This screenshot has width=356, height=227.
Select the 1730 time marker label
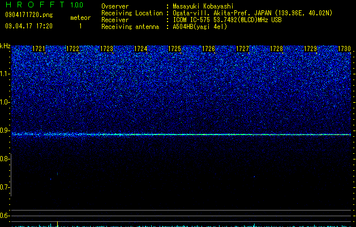(x=344, y=49)
